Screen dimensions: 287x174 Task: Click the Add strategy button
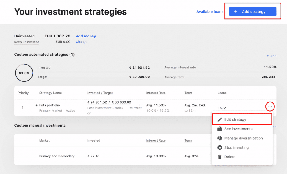point(253,11)
